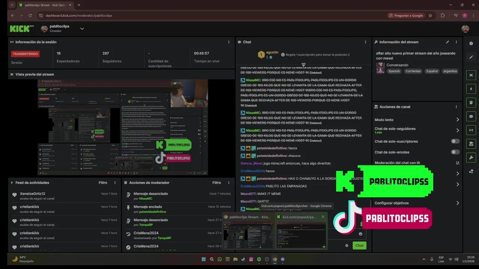
Task: Open patatoidedefinitivo link in Mensaje anclado
Action: coord(152,212)
